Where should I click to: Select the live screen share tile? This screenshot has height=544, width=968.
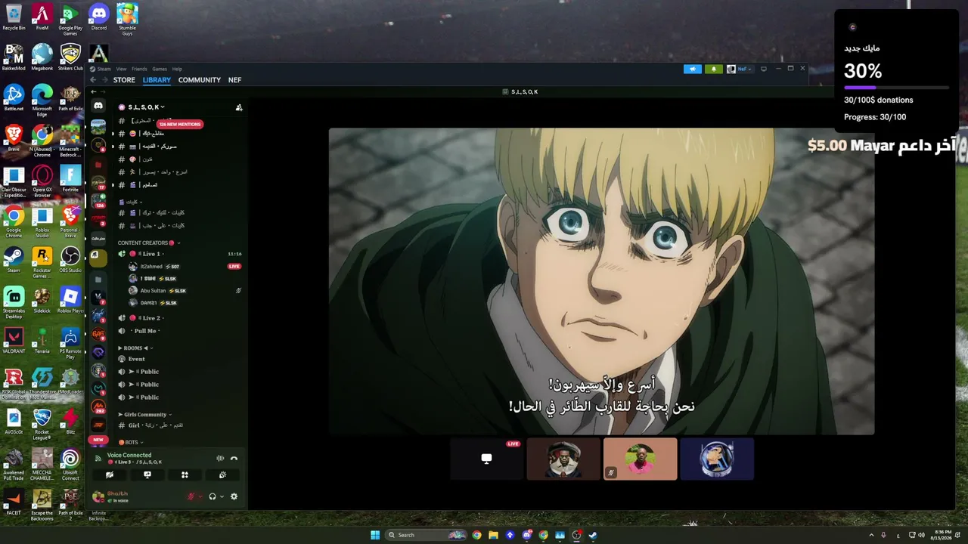[486, 459]
